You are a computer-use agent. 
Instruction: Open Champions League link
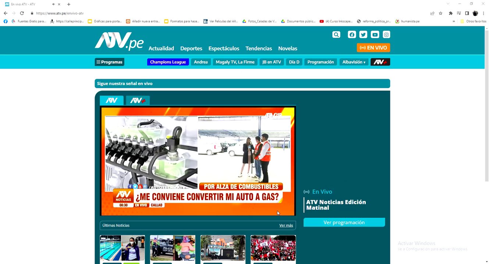click(x=168, y=62)
